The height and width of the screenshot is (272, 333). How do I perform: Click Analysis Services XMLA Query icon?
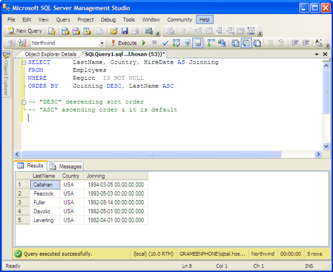87,31
